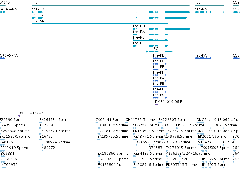The width and height of the screenshot is (240, 169).
Task: Select the EK277719.5prime feature
Action: pyautogui.click(x=167, y=134)
